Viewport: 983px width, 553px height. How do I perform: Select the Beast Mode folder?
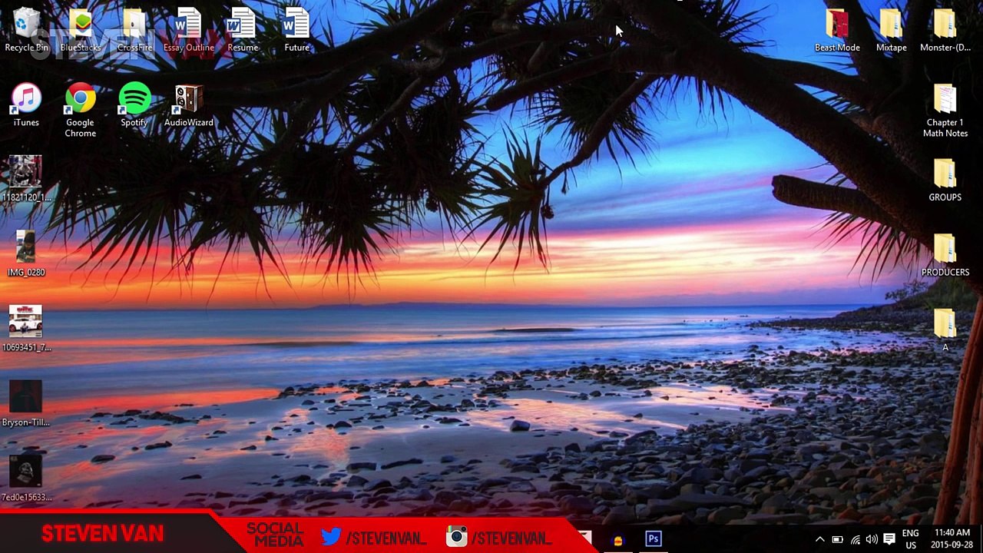click(x=837, y=31)
